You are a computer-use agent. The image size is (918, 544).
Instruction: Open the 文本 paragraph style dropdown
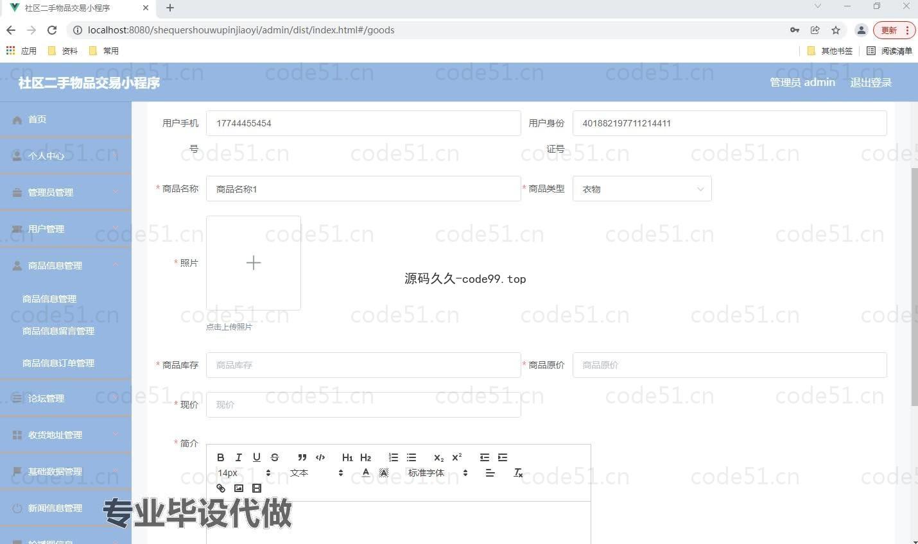316,473
